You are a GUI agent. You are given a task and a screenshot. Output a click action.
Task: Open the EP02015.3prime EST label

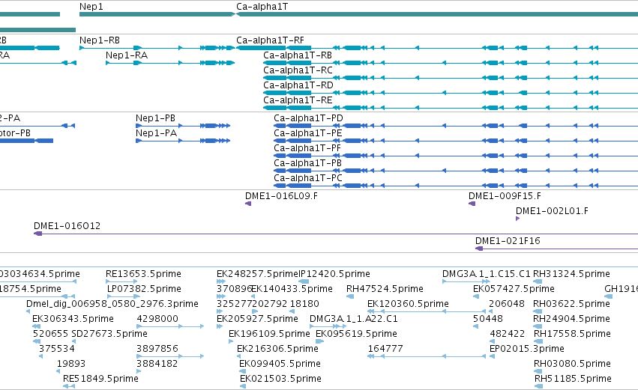tap(527, 350)
